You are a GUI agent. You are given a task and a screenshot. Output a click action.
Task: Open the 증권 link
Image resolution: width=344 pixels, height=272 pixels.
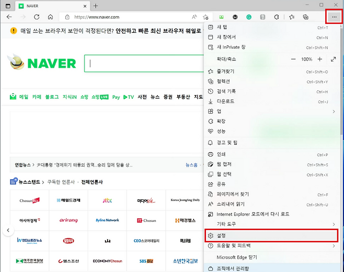tap(168, 97)
